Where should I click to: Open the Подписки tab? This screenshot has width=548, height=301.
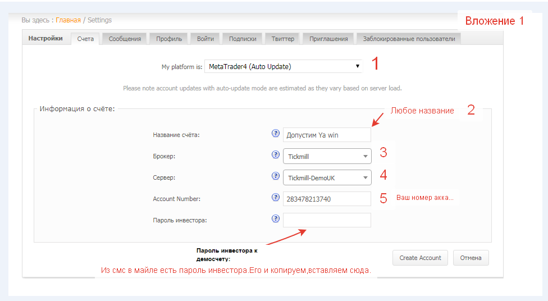coord(243,39)
